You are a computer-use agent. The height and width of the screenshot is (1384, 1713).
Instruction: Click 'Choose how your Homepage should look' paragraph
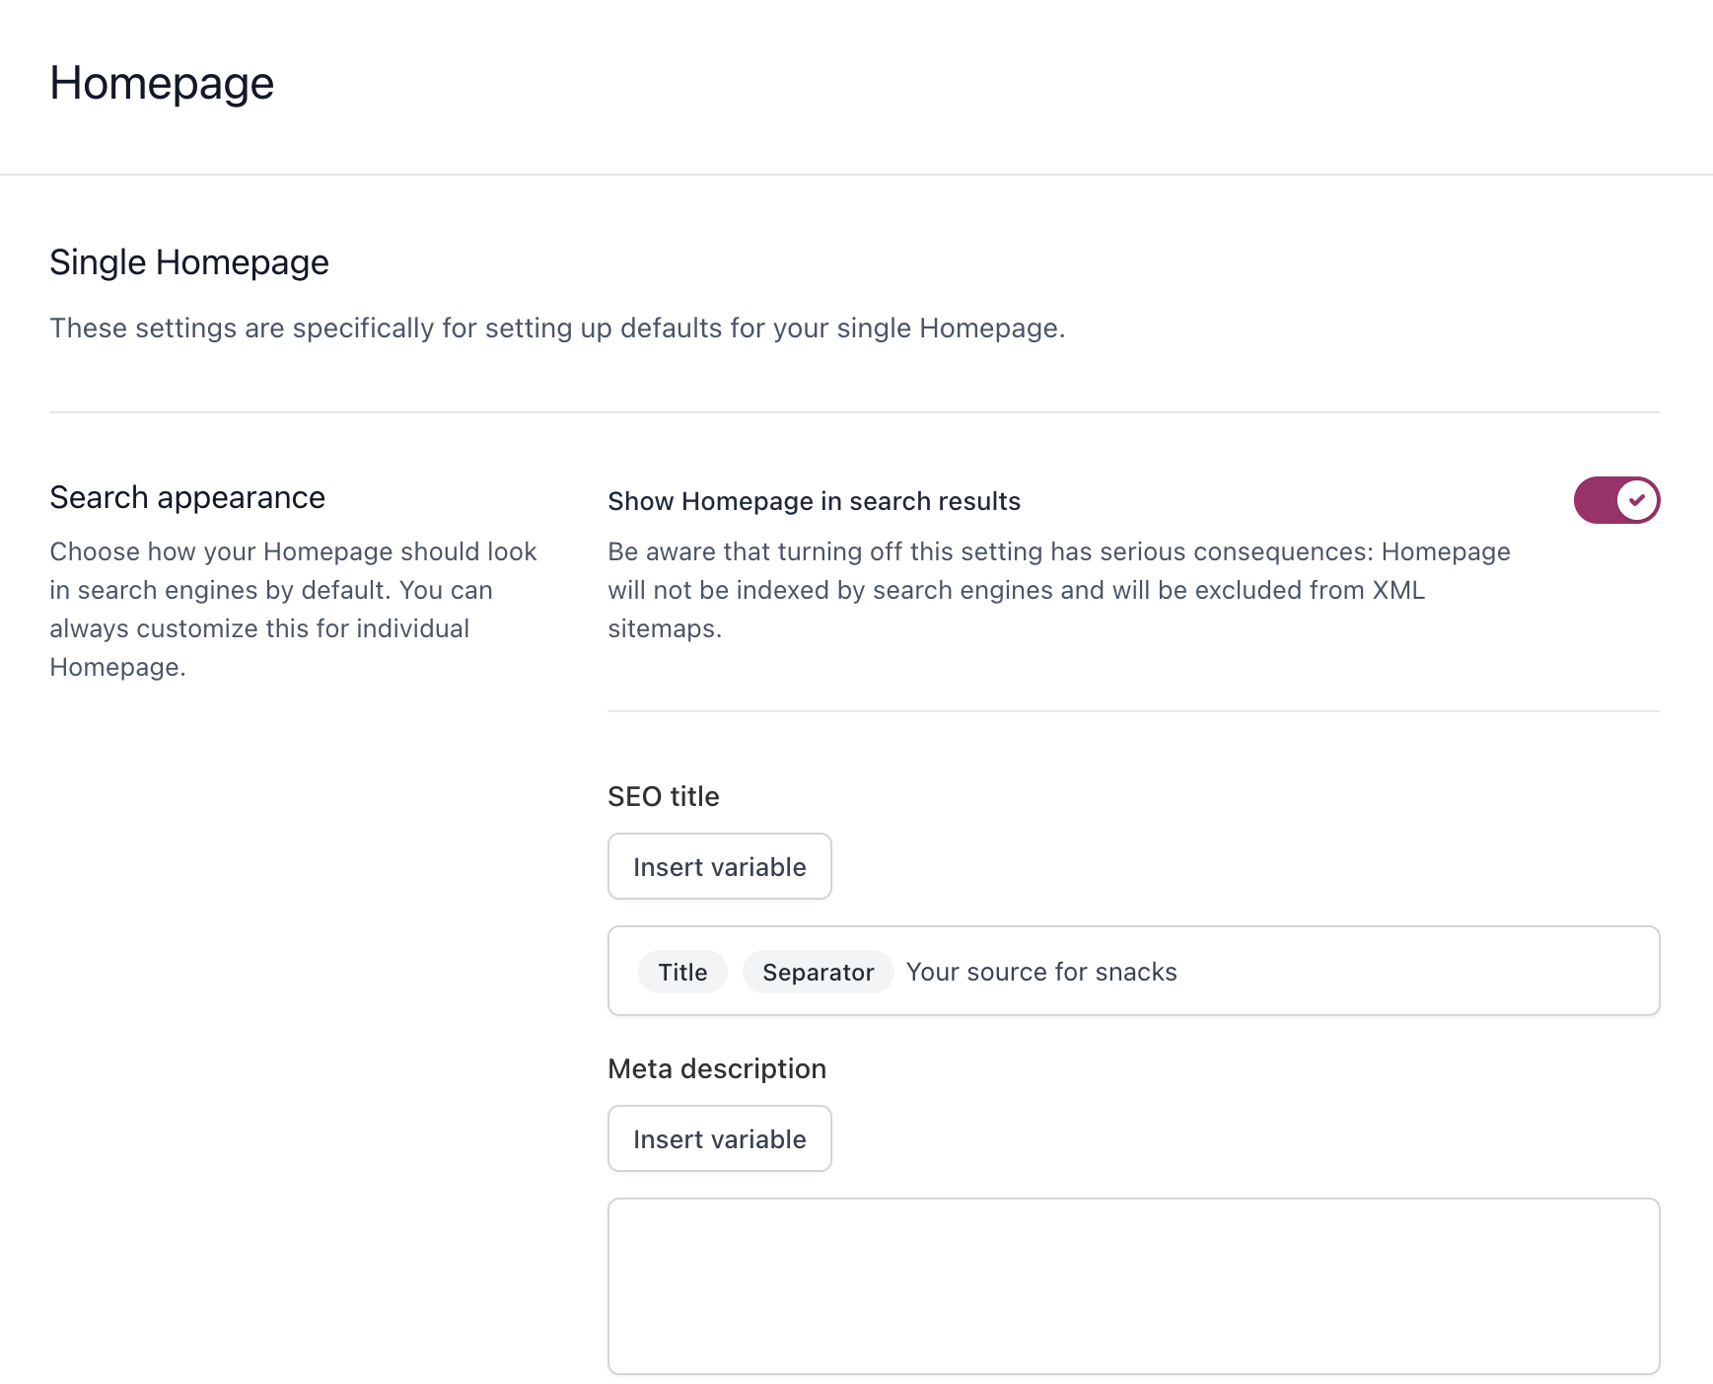coord(293,551)
